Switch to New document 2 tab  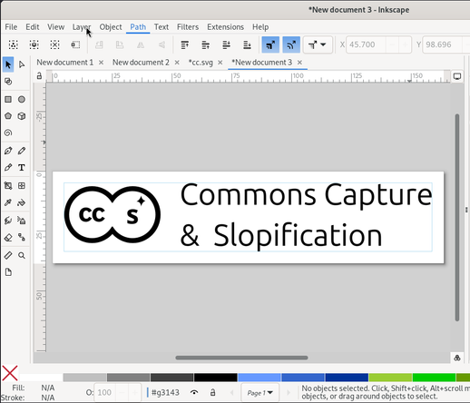(141, 63)
